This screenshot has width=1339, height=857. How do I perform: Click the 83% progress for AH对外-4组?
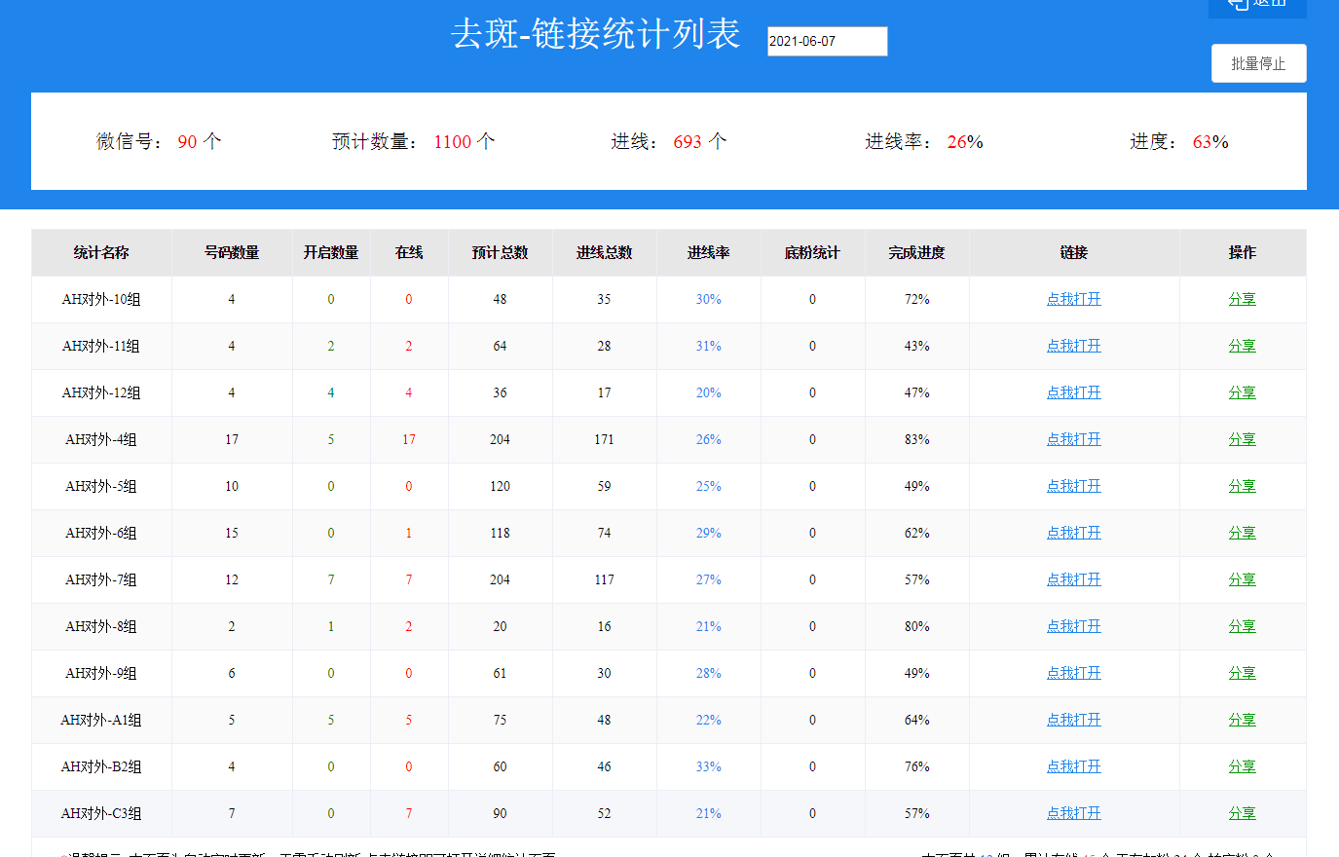pos(916,439)
